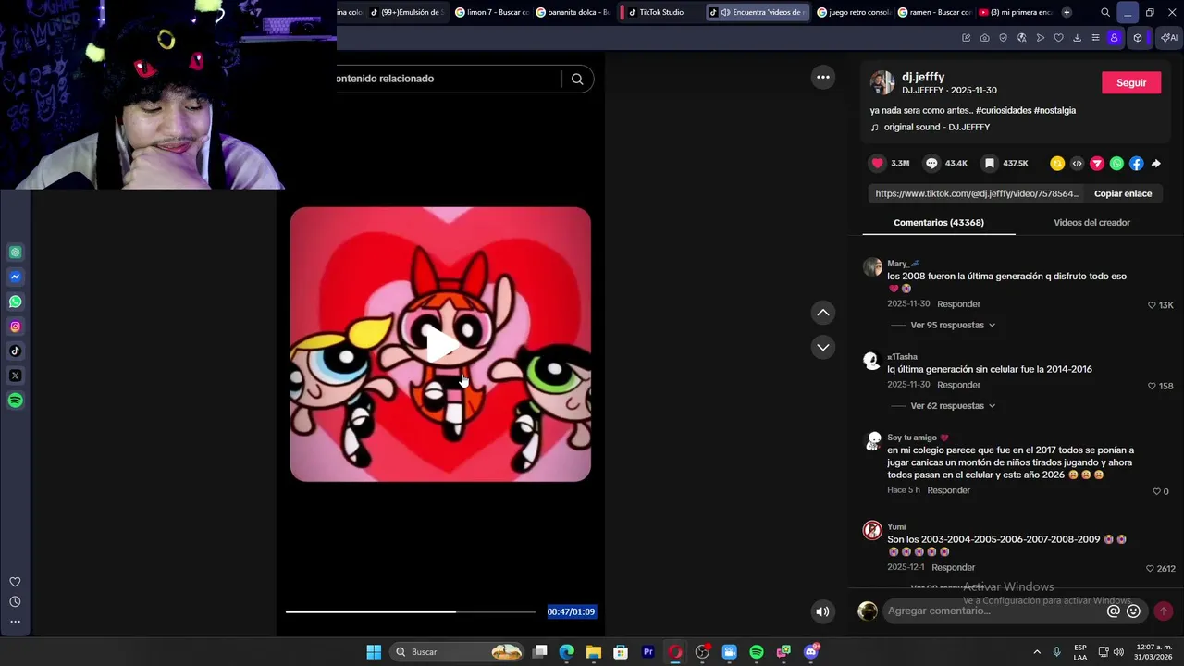Like Soy tu amigo's comment heart
The width and height of the screenshot is (1184, 666).
click(x=1156, y=491)
